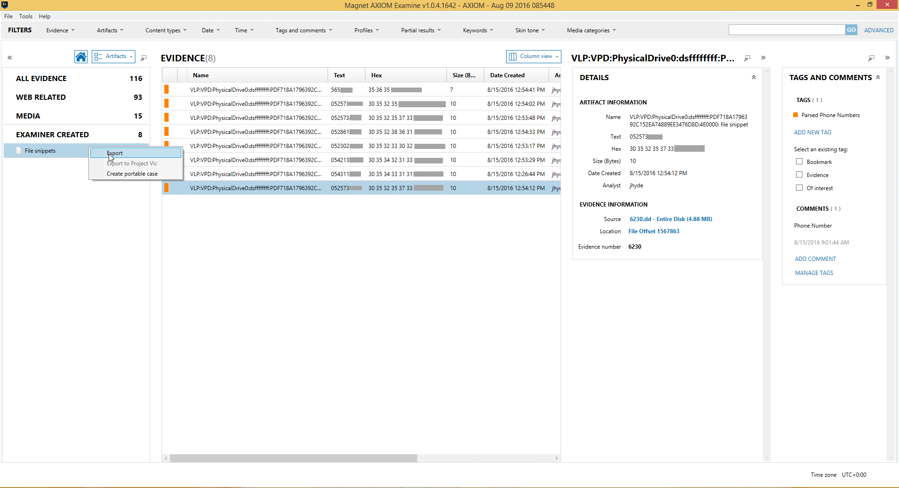Choose Create portable case

point(136,174)
